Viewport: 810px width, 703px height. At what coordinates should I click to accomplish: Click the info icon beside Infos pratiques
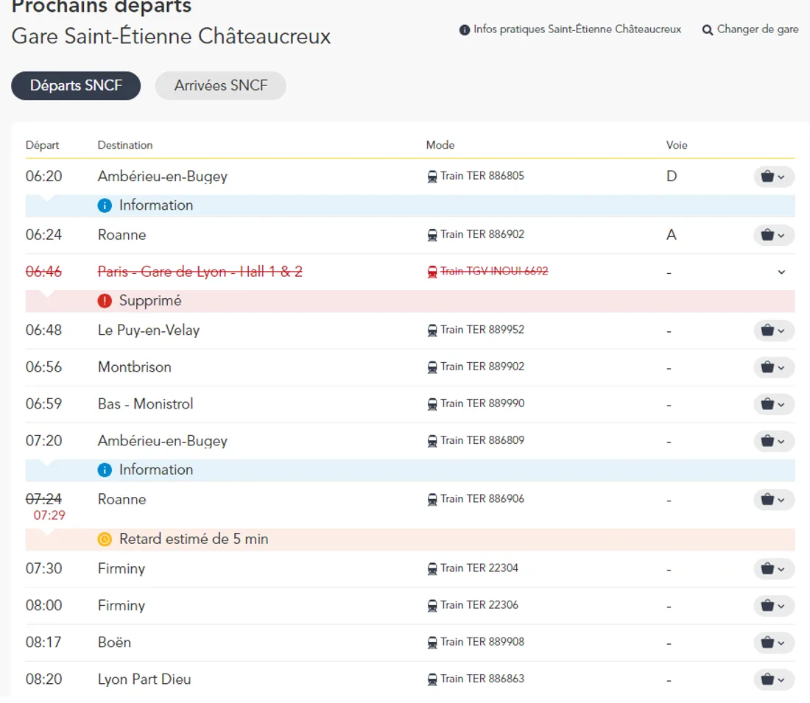coord(465,30)
